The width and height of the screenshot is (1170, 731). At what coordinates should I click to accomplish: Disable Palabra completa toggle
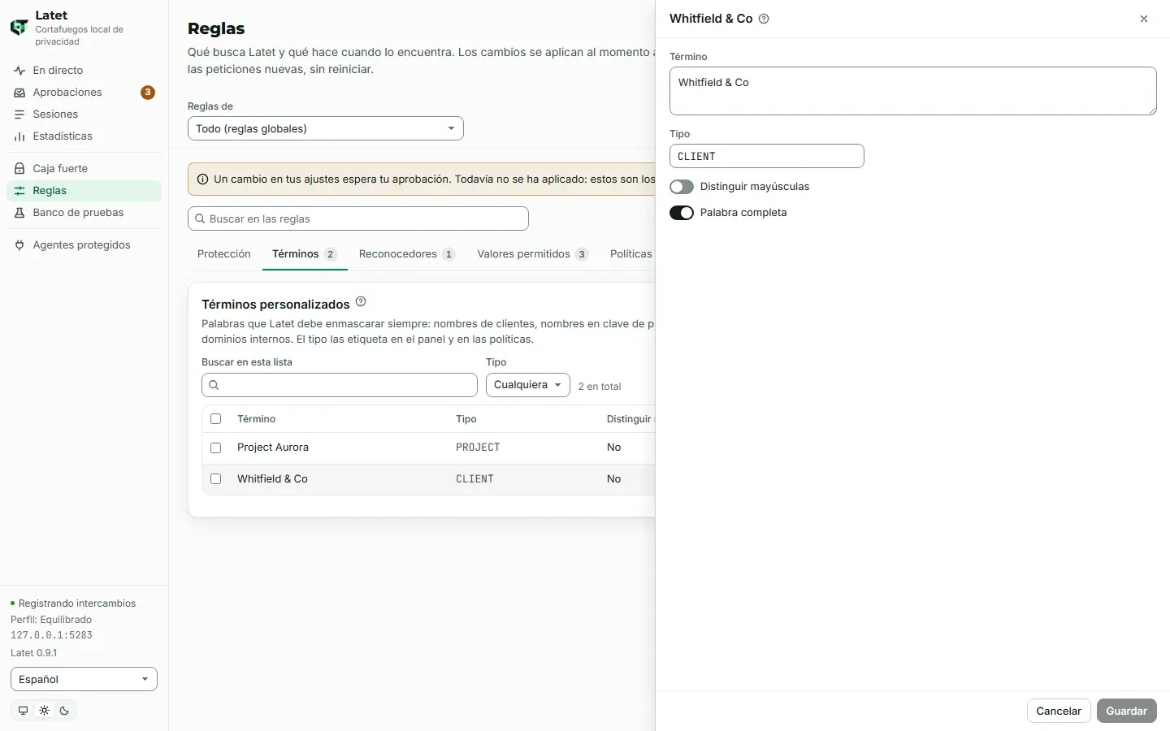[682, 213]
